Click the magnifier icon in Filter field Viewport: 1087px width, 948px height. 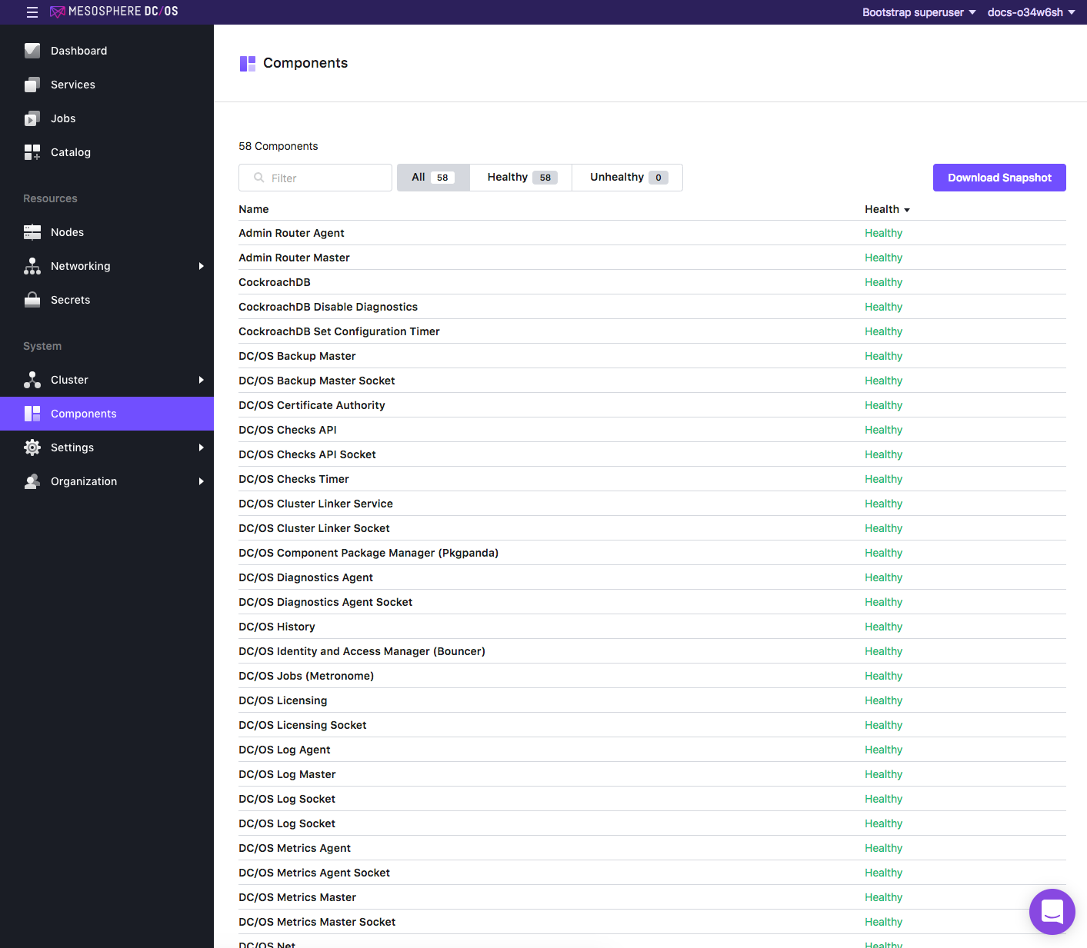coord(259,178)
